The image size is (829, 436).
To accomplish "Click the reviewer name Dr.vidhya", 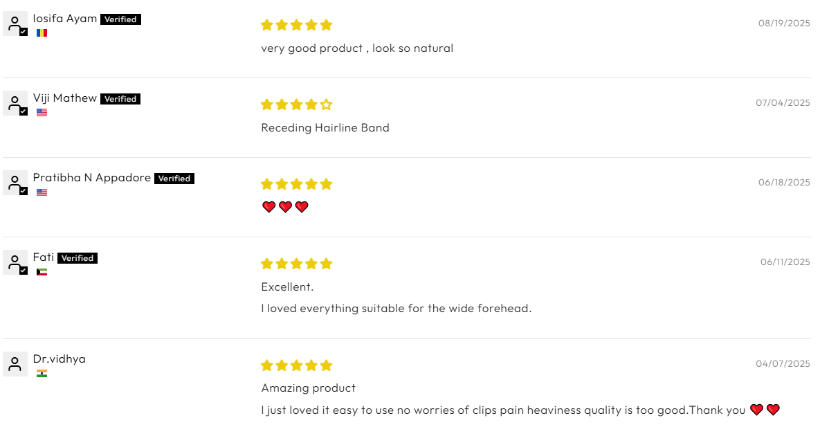I will pyautogui.click(x=60, y=359).
